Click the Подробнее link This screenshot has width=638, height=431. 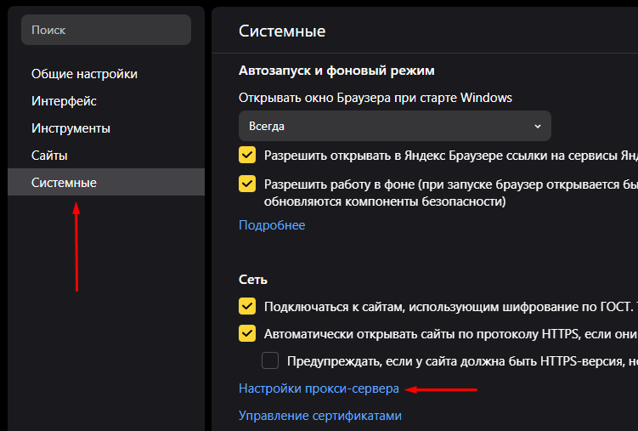coord(272,225)
